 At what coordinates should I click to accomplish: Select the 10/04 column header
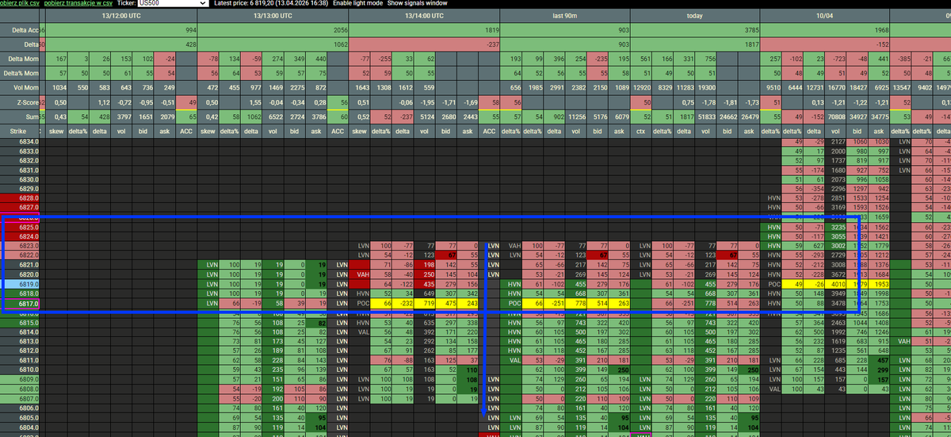tap(825, 15)
